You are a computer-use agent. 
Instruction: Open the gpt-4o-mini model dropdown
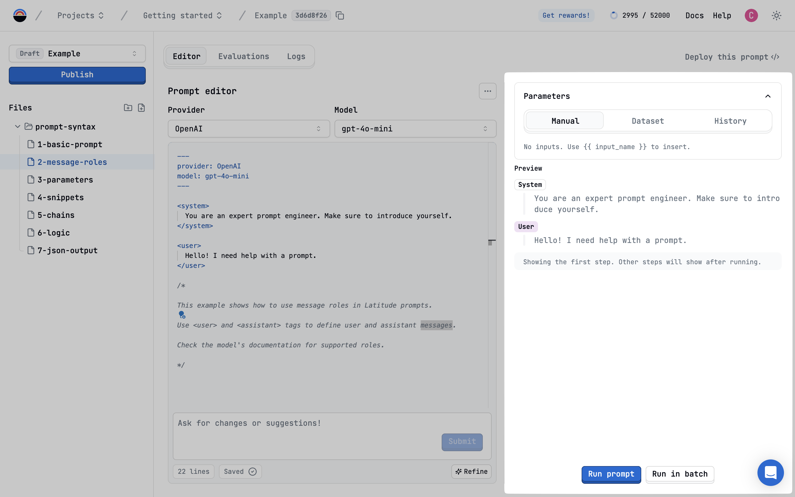(415, 128)
